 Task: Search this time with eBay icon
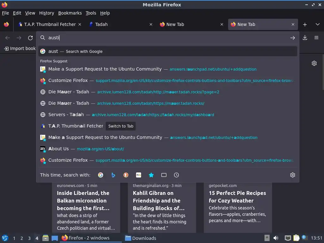139,175
